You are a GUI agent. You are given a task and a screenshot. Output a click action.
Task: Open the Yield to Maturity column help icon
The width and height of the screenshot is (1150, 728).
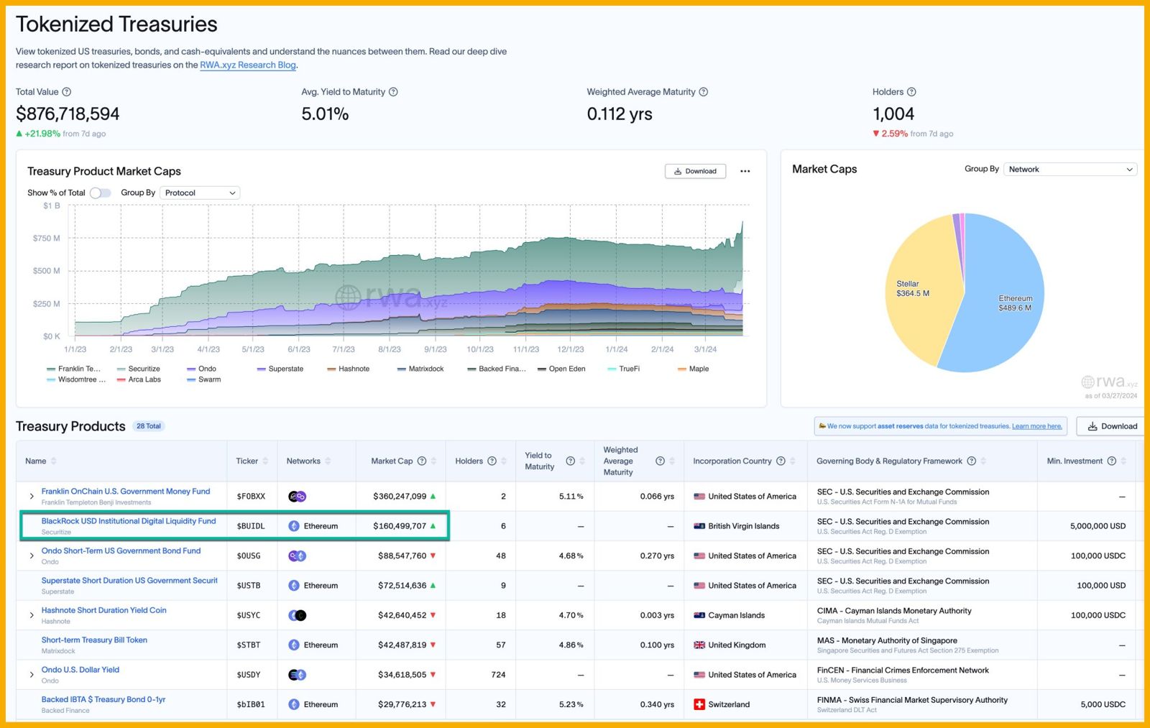(570, 461)
